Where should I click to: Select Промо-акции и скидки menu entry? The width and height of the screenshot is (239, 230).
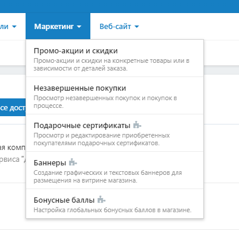[115, 59]
